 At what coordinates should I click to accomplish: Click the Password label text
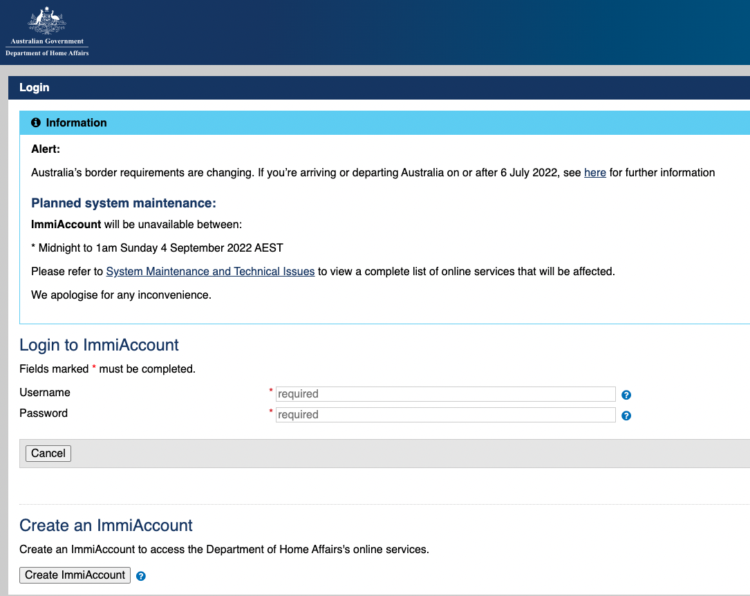click(x=44, y=413)
